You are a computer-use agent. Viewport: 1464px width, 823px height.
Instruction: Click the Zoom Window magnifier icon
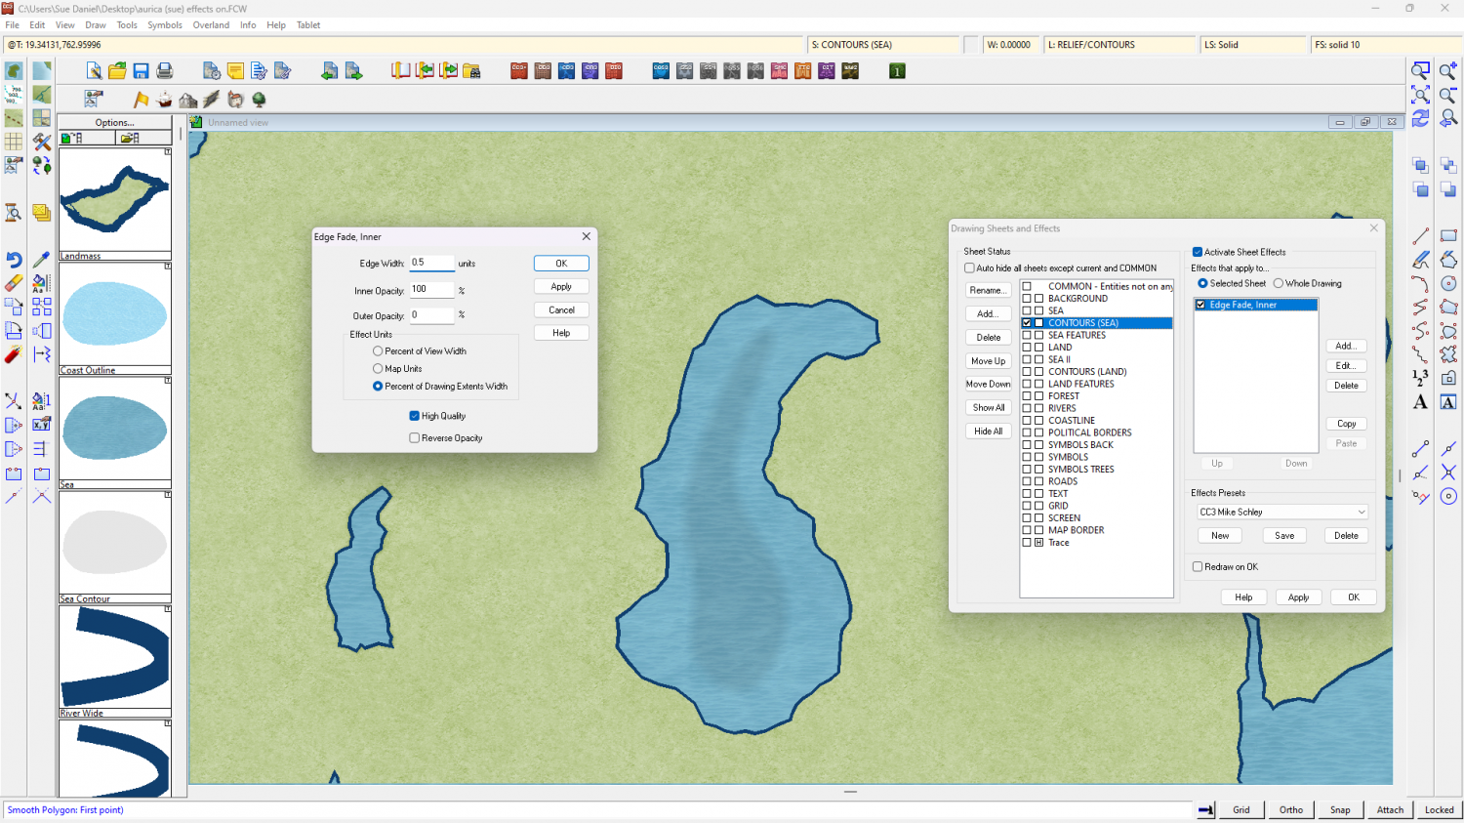click(x=1420, y=70)
